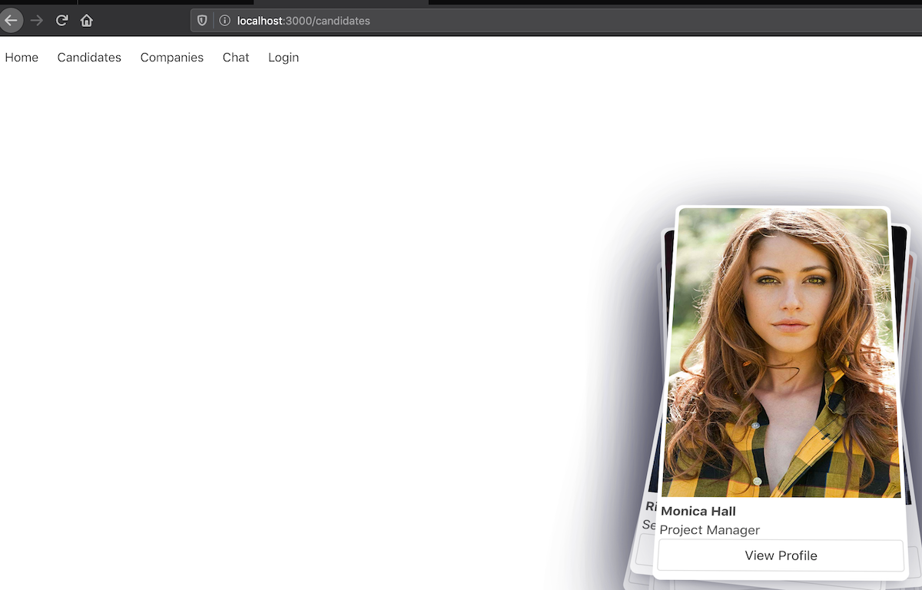Click the shield tracking protection icon
922x590 pixels.
(203, 21)
